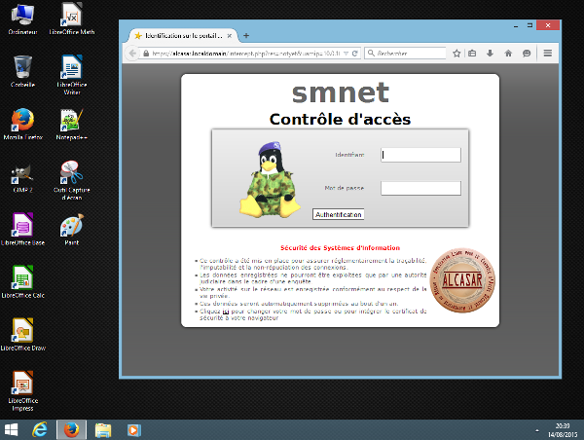Viewport: 584px width, 440px height.
Task: Open Corbeille recycle bin icon
Action: click(x=22, y=71)
